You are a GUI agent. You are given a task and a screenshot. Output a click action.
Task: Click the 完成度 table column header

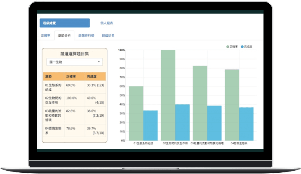pos(95,76)
